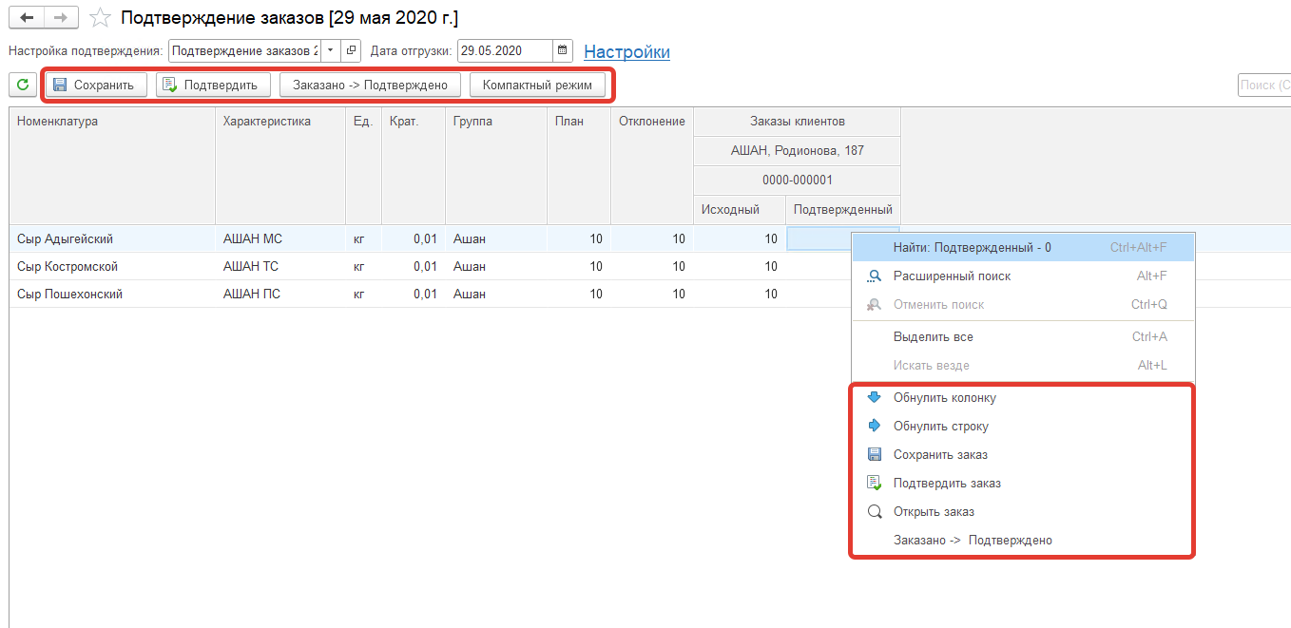
Task: Click the back navigation arrow
Action: (27, 18)
